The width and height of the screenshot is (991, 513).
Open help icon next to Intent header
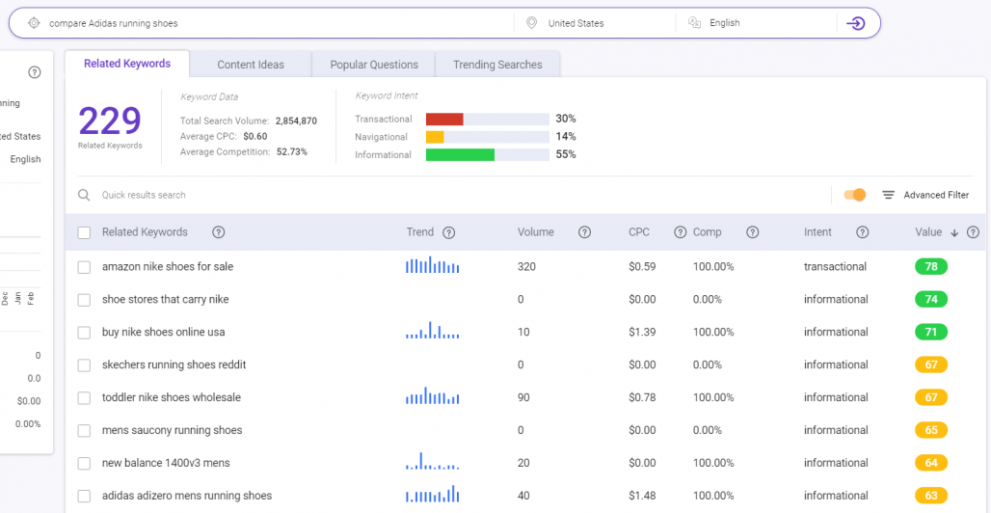point(862,232)
